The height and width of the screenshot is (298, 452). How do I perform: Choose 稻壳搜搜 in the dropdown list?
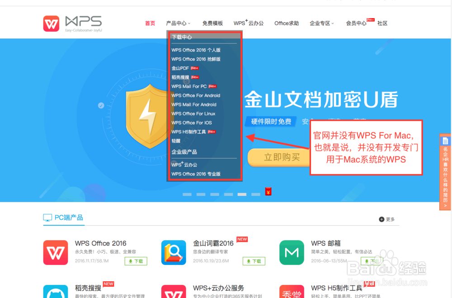pos(180,77)
